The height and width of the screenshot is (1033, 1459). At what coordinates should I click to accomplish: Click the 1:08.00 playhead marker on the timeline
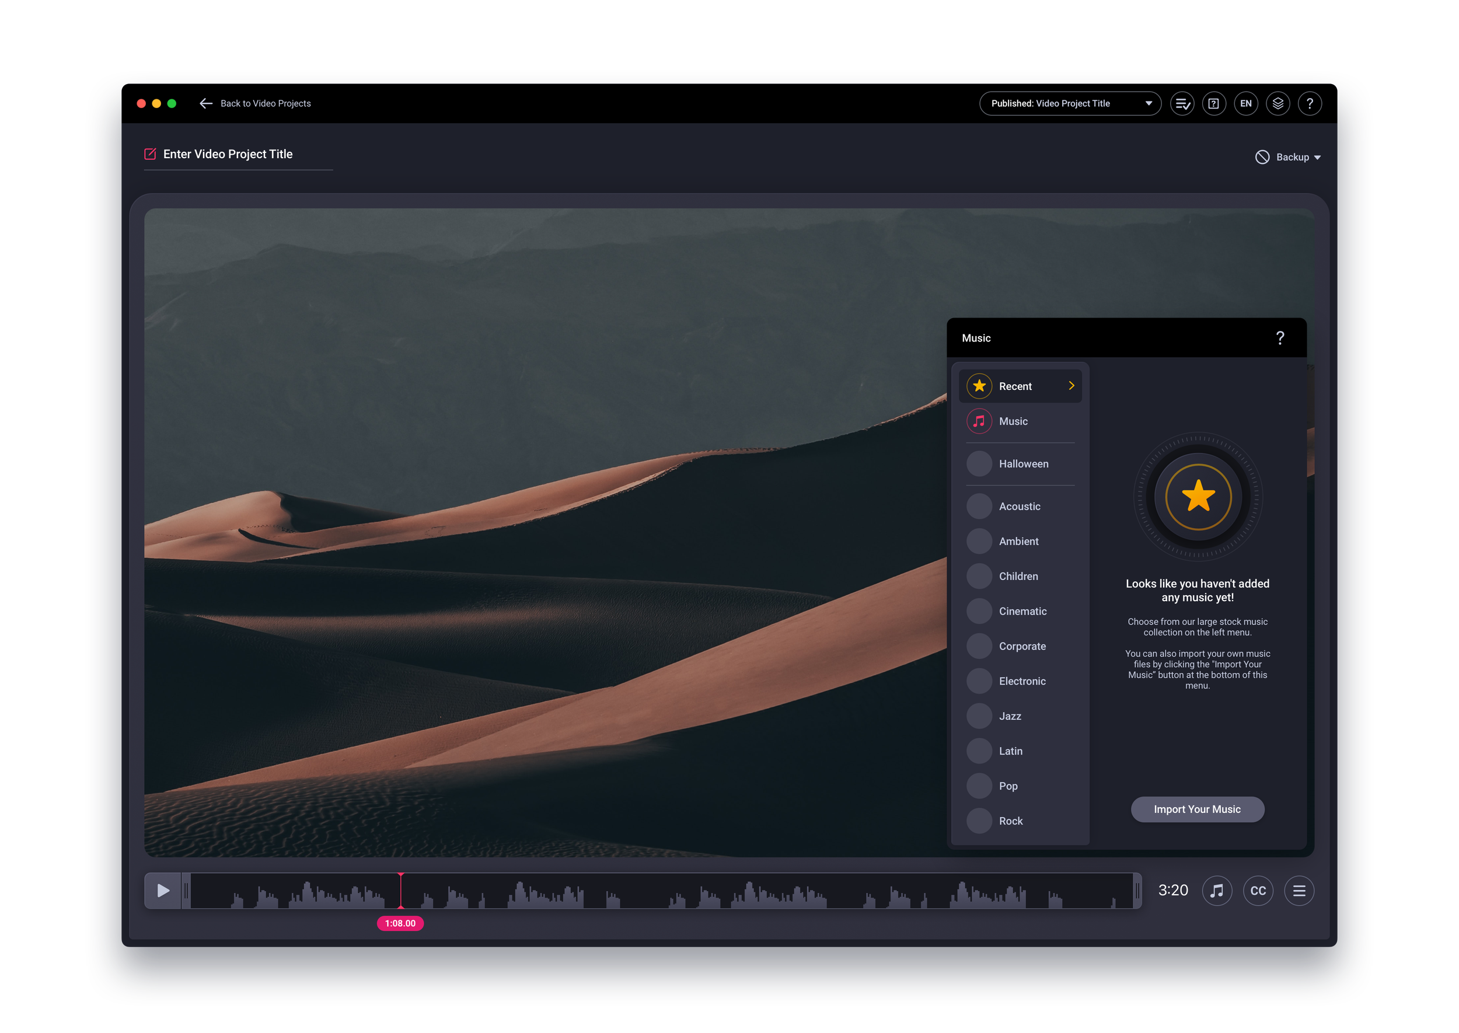click(x=400, y=923)
